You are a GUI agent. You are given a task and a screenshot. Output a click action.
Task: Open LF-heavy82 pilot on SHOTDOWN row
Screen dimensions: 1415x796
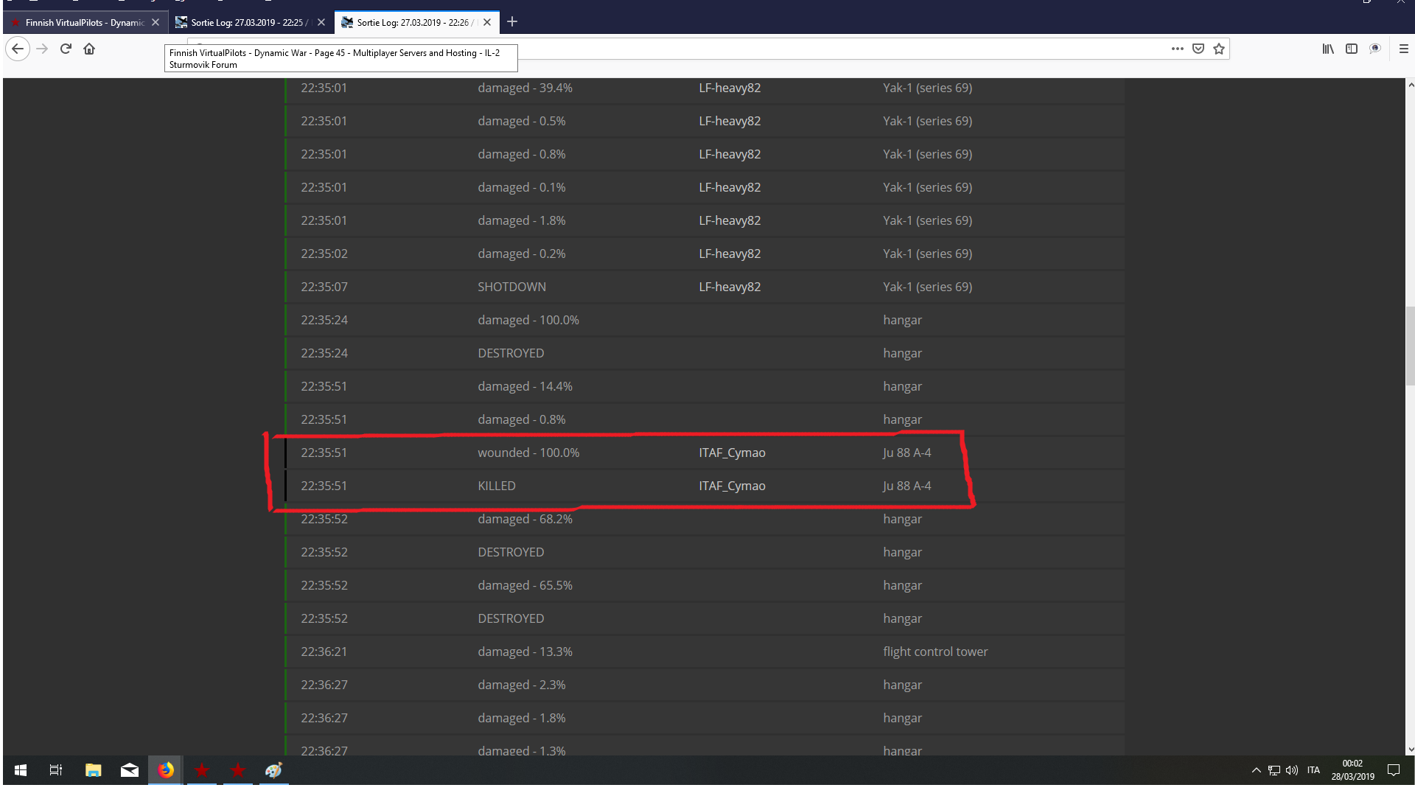(x=730, y=287)
